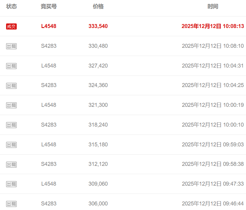Viewport: 246px width, 210px height.
Task: Click the 出局 badge on the 315,180 row
Action: coord(11,145)
